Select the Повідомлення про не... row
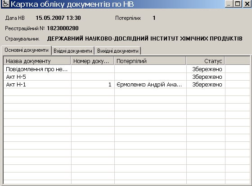 126,69
